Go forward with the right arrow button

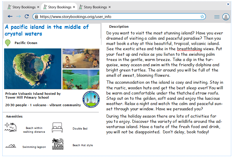[x=18, y=16]
